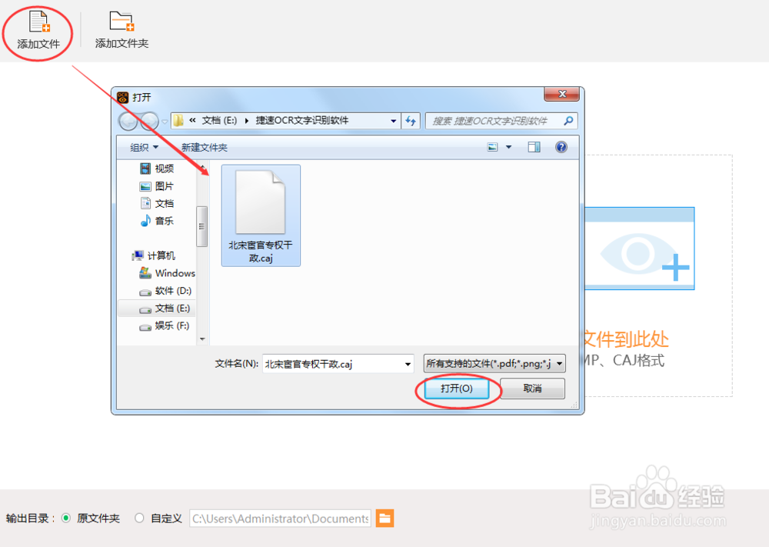
Task: Click the 取消 button
Action: click(x=533, y=389)
